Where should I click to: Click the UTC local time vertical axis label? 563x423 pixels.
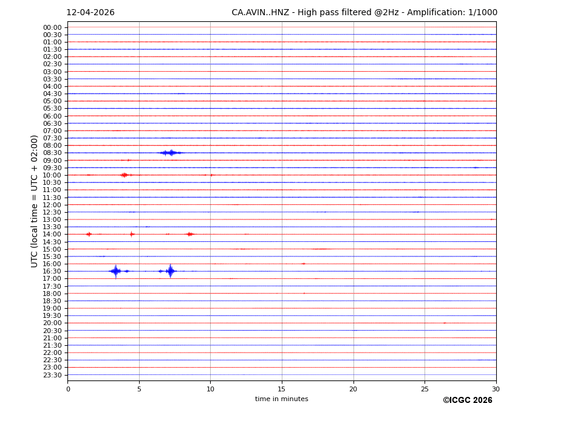35,201
